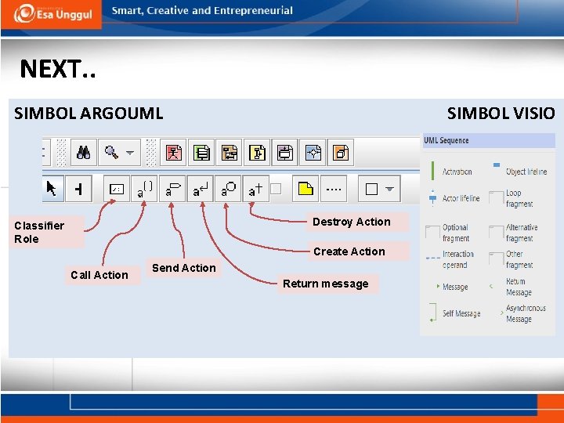Create a new Statechart diagram

pos(285,153)
